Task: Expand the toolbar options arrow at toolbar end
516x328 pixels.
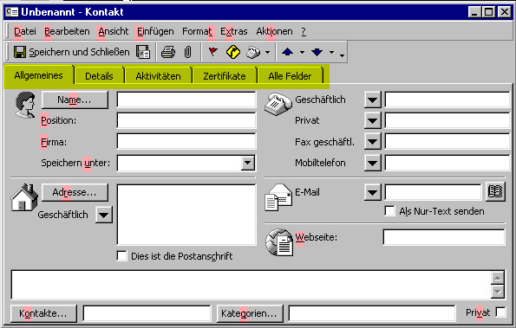Action: pyautogui.click(x=343, y=55)
